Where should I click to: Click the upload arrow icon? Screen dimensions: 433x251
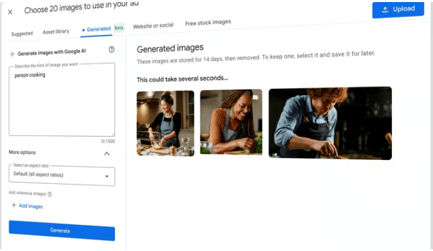point(385,10)
